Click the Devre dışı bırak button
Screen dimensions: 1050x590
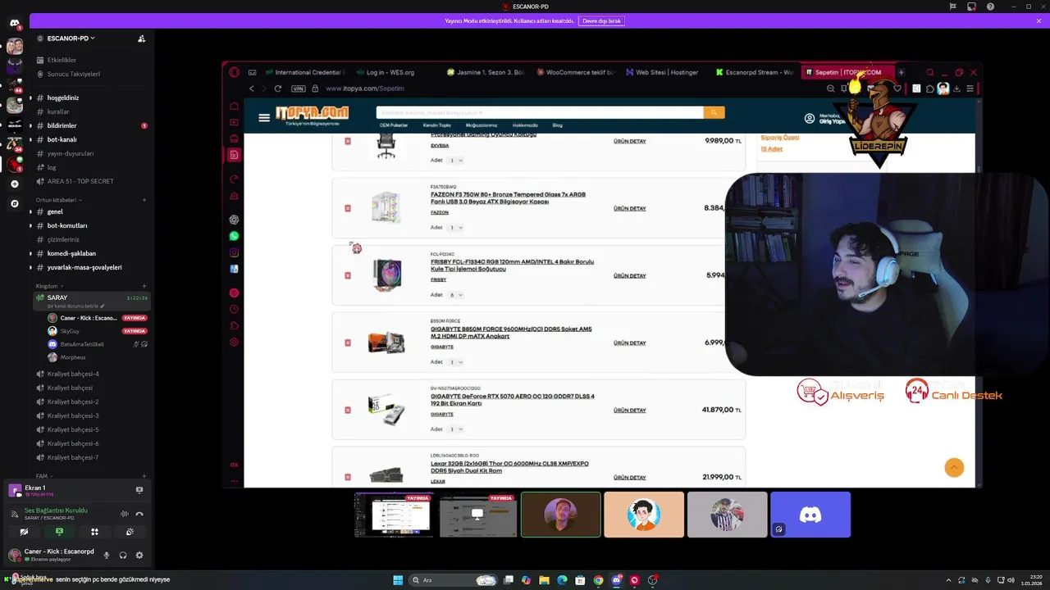[x=601, y=20]
